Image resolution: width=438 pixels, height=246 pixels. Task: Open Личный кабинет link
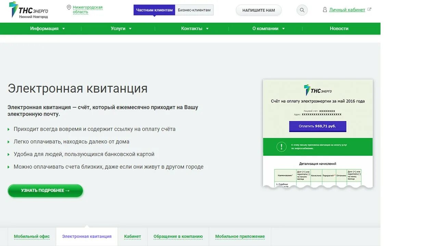(x=347, y=10)
